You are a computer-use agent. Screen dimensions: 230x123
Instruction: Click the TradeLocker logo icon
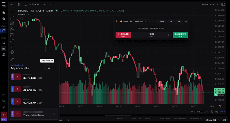coord(4,4)
